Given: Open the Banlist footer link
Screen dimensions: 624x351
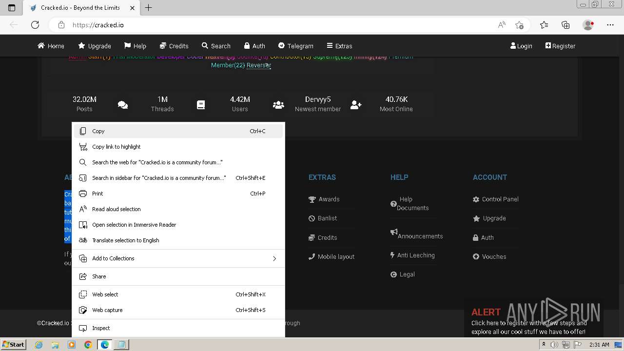Looking at the screenshot, I should 323,218.
